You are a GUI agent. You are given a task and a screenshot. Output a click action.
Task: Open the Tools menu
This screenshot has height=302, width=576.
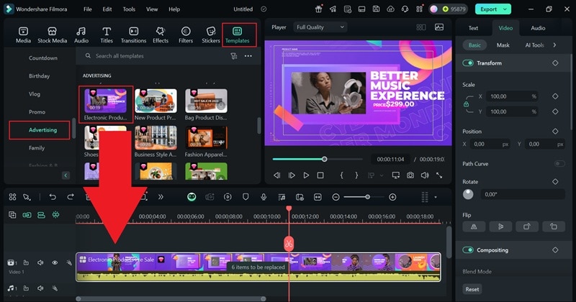coord(129,9)
